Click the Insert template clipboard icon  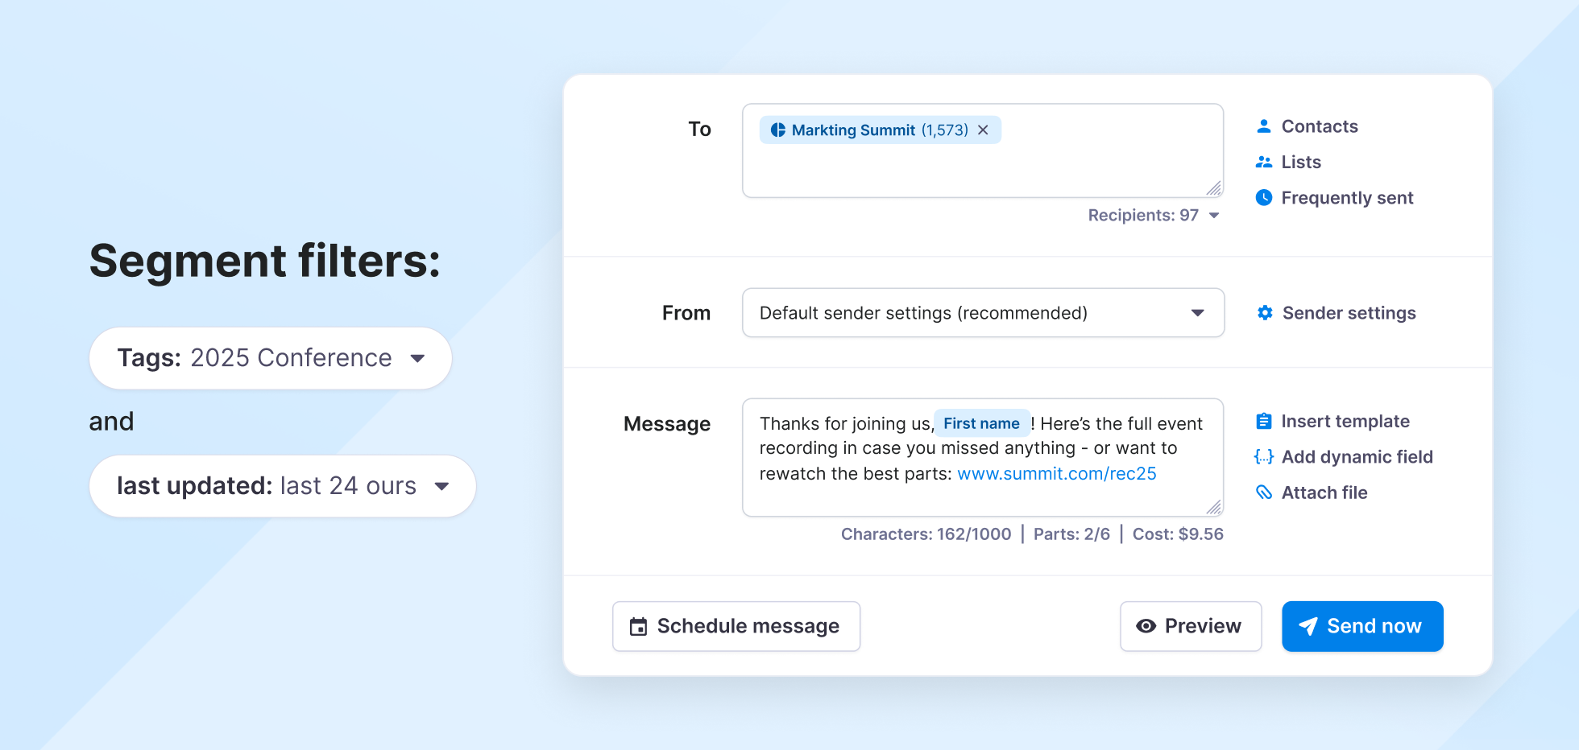(x=1264, y=421)
